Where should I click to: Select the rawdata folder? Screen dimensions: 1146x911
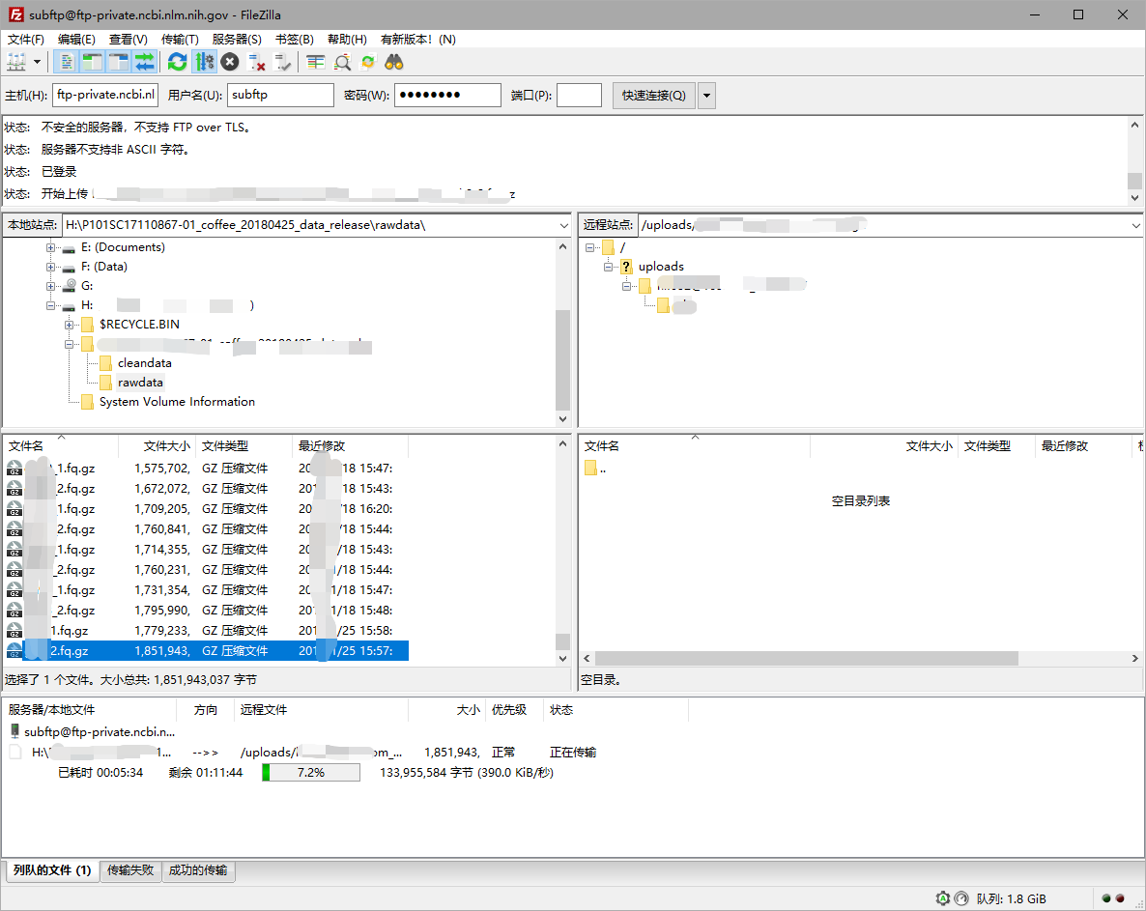[140, 383]
